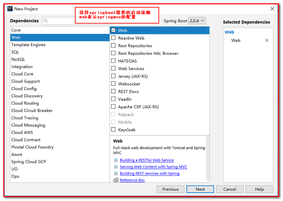
Task: Uncheck the Web dependency checkbox
Action: coord(113,30)
